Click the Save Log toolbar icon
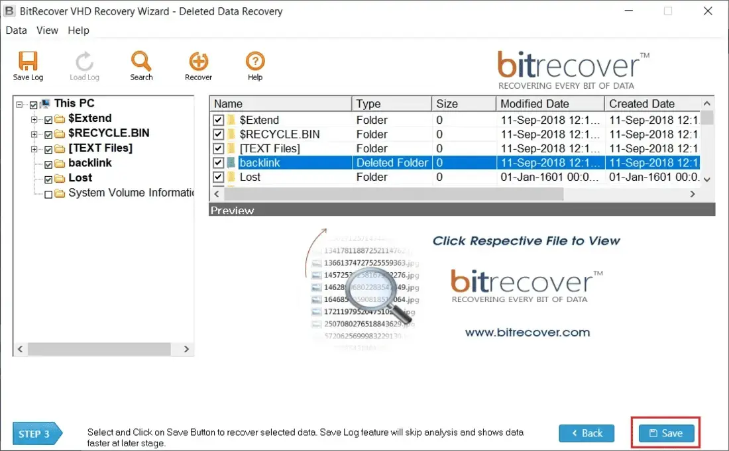 [27, 62]
